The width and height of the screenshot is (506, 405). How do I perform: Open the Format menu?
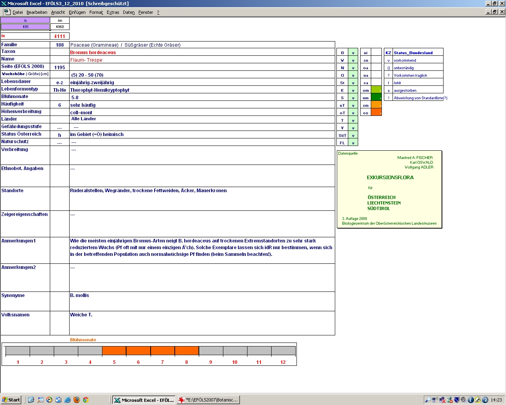pyautogui.click(x=96, y=12)
